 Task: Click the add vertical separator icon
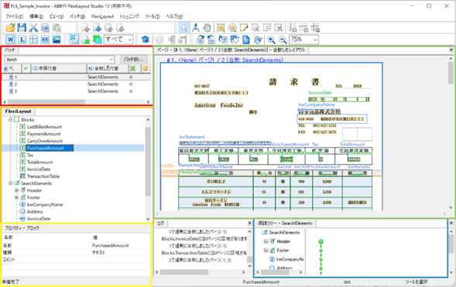(292, 28)
